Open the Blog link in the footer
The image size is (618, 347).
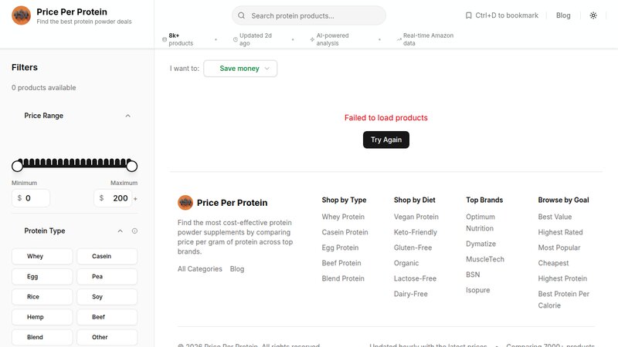237,268
